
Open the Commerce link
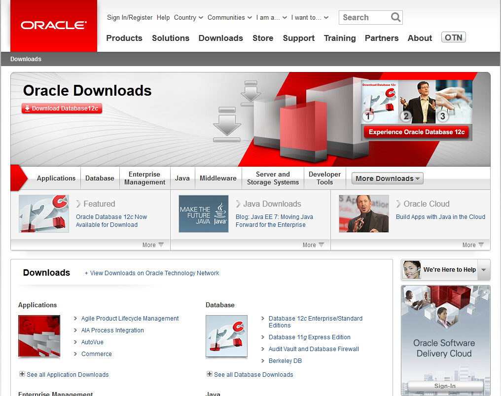click(x=97, y=354)
